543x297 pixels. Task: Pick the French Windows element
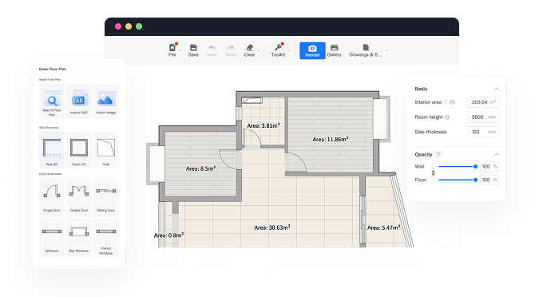pyautogui.click(x=106, y=238)
